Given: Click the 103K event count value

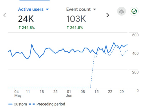Looking at the screenshot, I should [76, 19].
